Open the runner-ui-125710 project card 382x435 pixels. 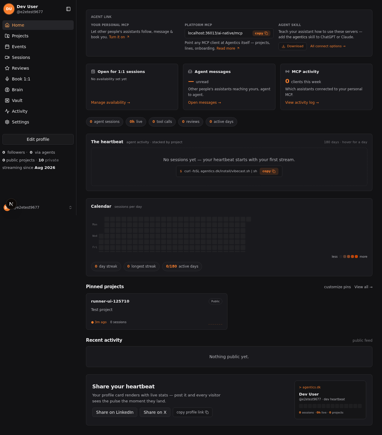(x=157, y=312)
